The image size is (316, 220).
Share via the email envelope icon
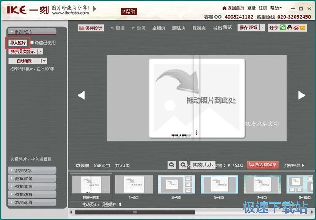303,28
